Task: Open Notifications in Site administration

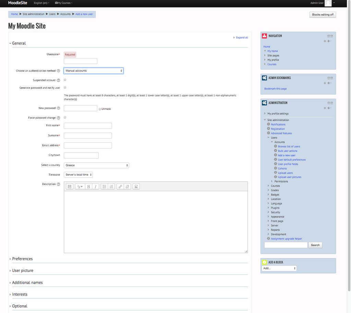Action: 278,124
